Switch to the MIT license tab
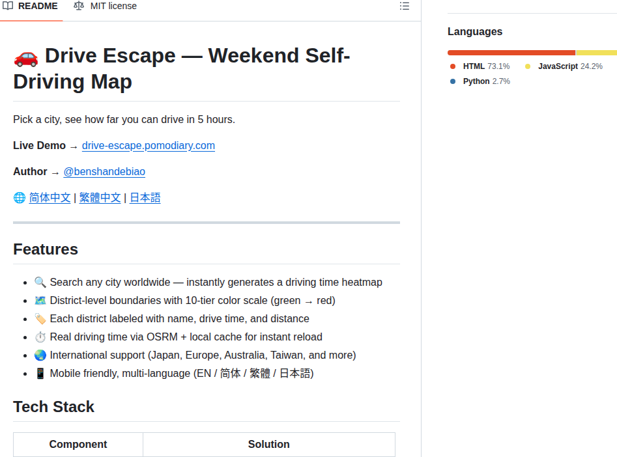 106,7
